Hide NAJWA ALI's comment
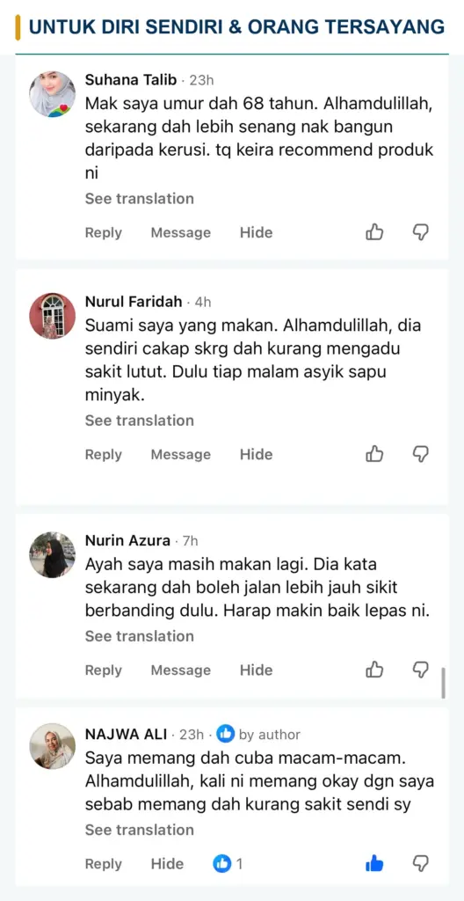This screenshot has width=464, height=901. 167,864
